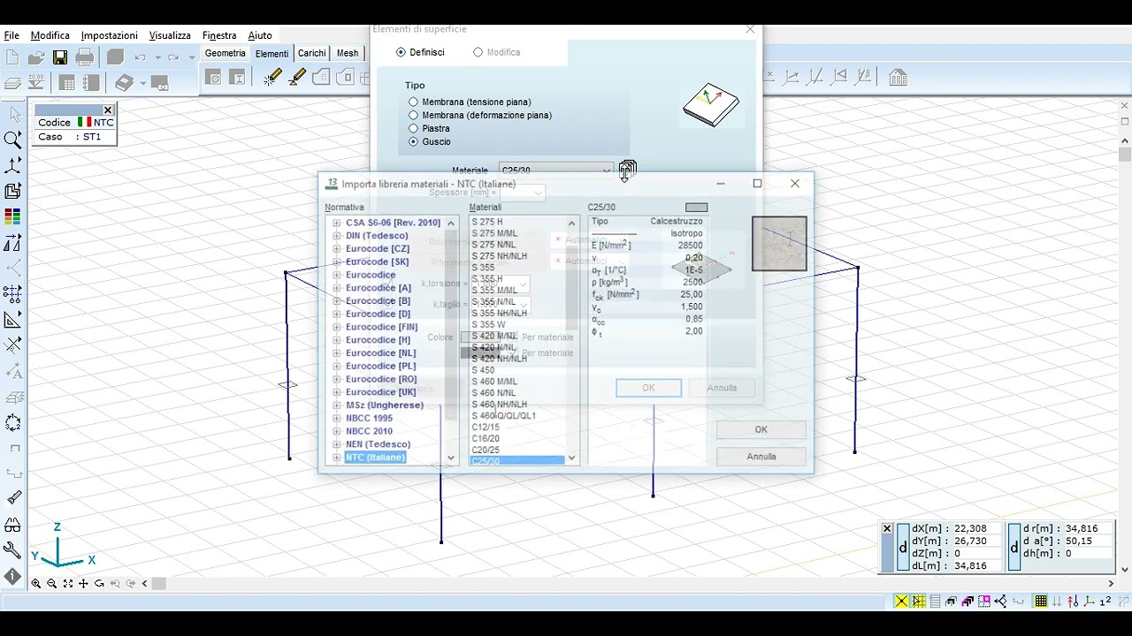Open material library icon next to Materiale

tap(627, 169)
